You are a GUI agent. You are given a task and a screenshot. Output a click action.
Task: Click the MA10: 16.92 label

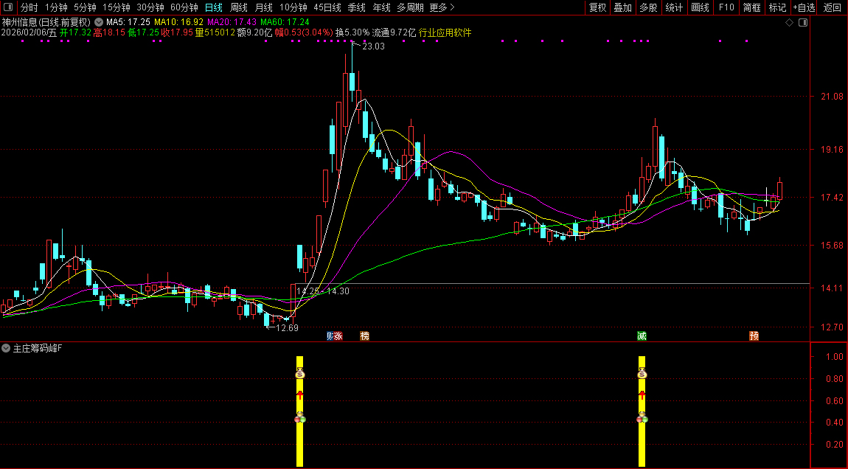(178, 22)
